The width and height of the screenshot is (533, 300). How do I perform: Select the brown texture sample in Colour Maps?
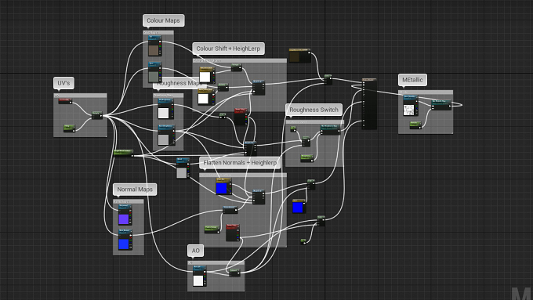click(155, 46)
